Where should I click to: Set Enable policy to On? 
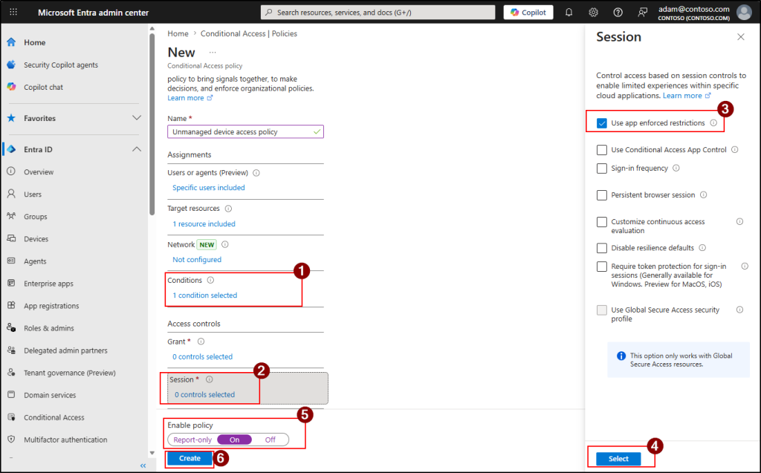pos(234,440)
